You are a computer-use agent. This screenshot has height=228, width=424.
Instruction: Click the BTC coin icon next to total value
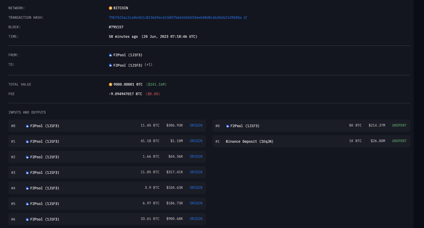click(110, 84)
